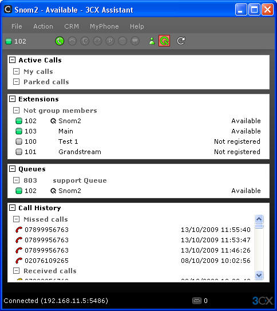Click the Connected server status text
This screenshot has height=311, width=277.
[x=56, y=301]
